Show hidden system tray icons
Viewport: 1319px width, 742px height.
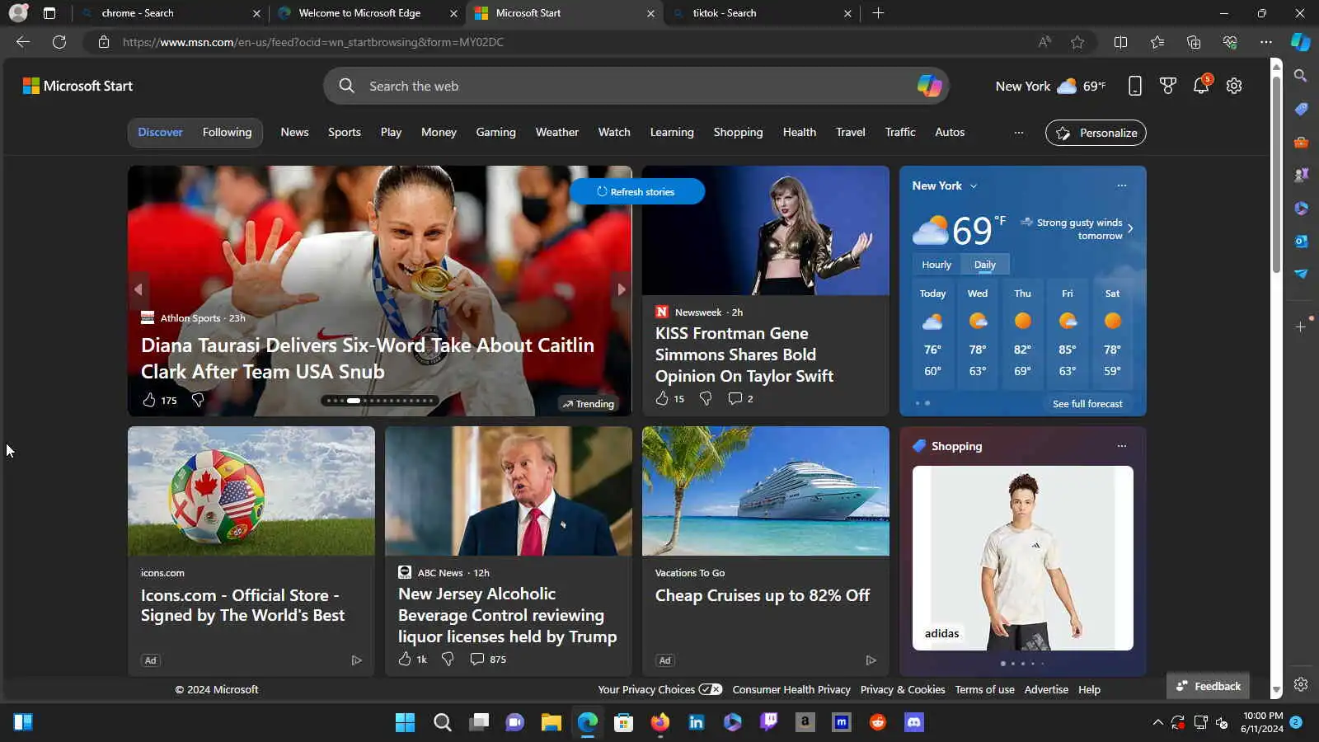point(1157,723)
